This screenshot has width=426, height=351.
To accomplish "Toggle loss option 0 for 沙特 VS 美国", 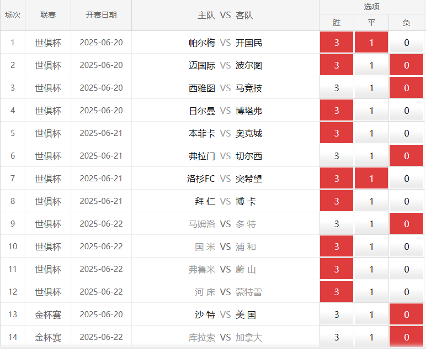I will (x=406, y=315).
